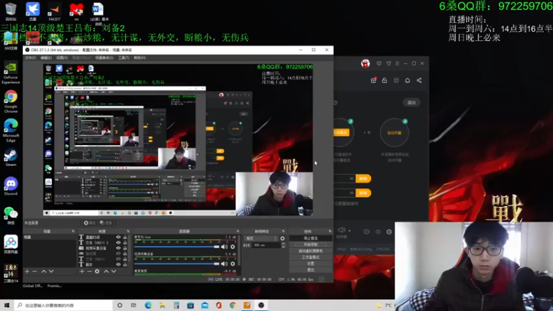Pop out the Controls dock panel
The image size is (553, 311).
(330, 232)
